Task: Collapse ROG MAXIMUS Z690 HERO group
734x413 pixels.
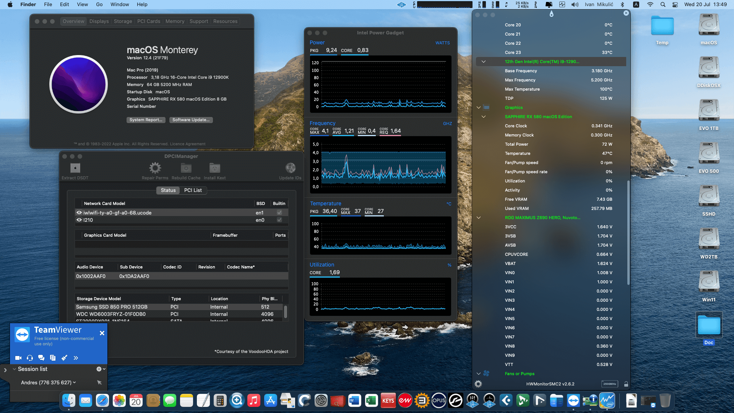Action: (x=478, y=218)
